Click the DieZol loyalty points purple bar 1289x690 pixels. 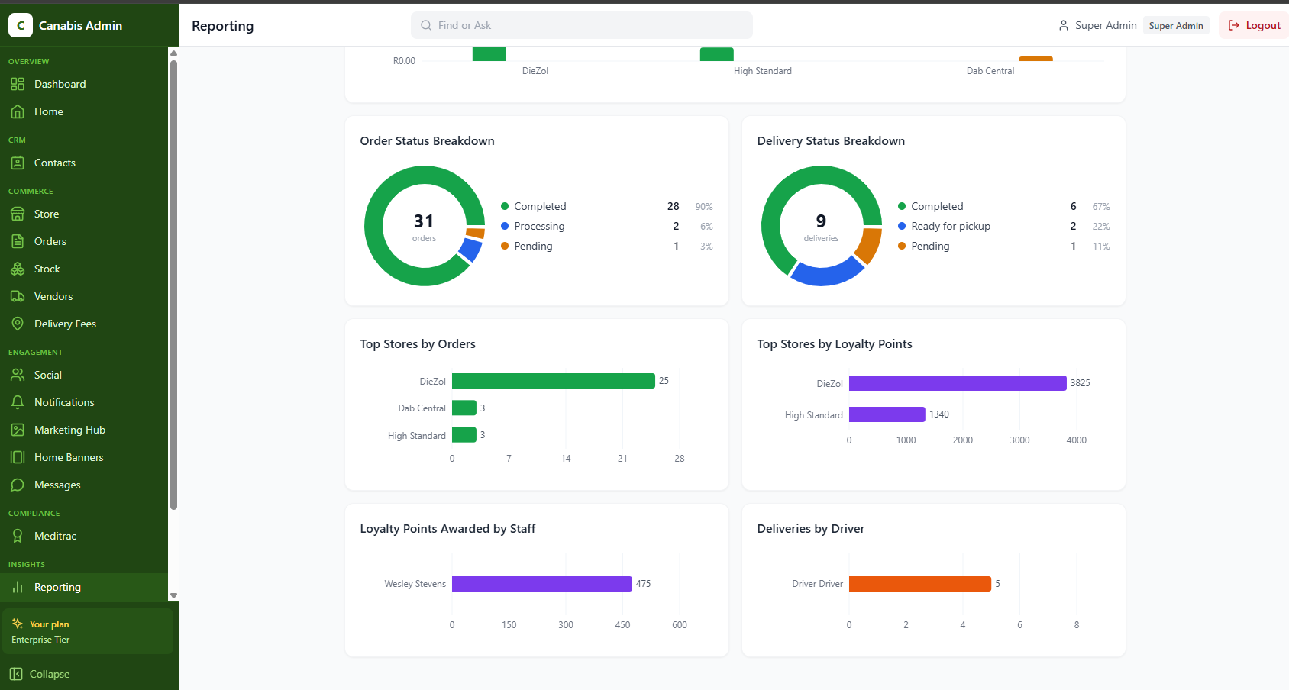(958, 383)
